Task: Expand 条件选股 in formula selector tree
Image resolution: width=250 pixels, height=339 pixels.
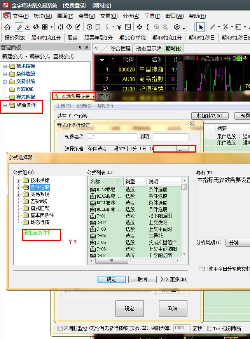Action: pos(18,188)
